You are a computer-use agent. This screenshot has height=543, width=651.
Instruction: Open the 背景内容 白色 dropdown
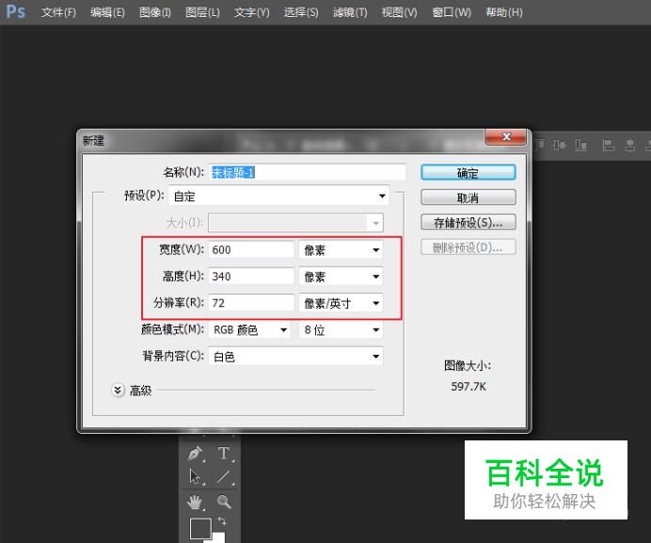tap(295, 357)
